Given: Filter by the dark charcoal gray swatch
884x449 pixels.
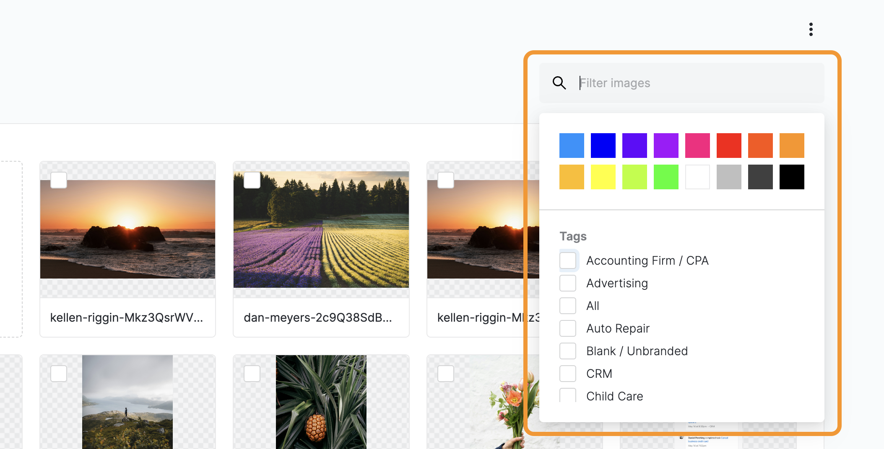Looking at the screenshot, I should point(760,177).
